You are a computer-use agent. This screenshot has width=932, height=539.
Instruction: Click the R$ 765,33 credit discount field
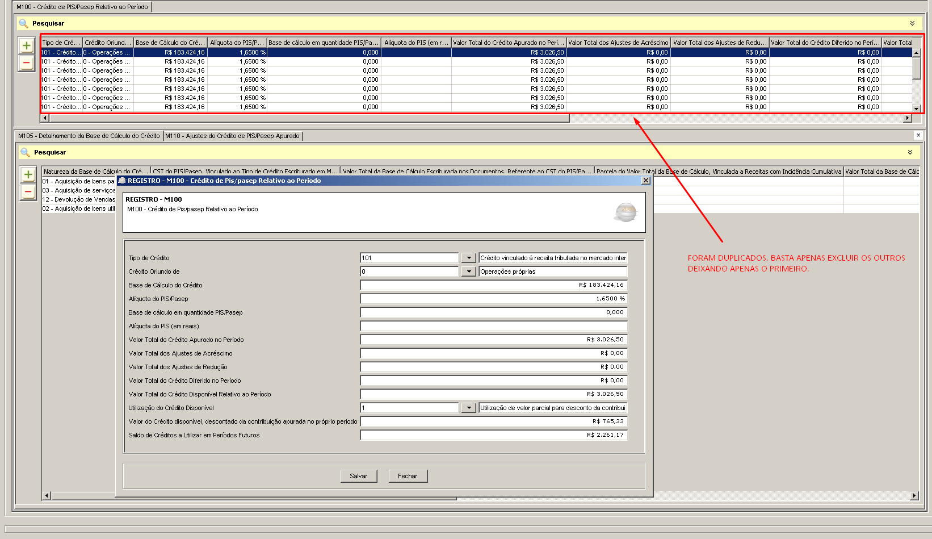pos(494,421)
